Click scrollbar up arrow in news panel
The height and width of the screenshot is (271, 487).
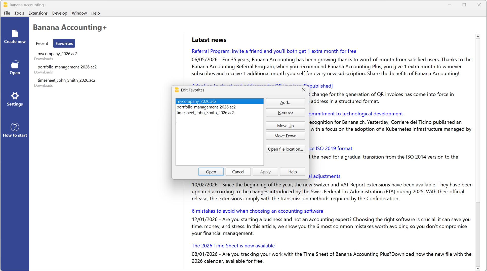(x=478, y=36)
